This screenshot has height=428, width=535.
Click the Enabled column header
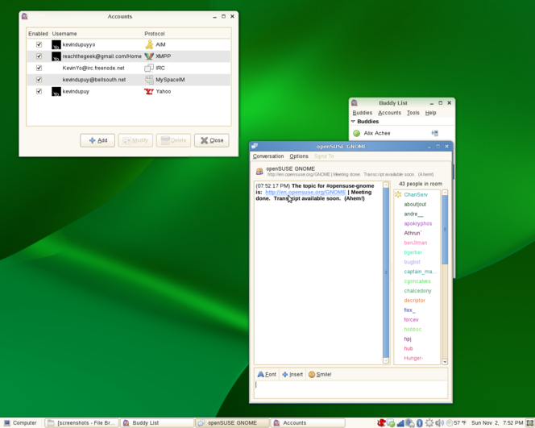(x=38, y=33)
